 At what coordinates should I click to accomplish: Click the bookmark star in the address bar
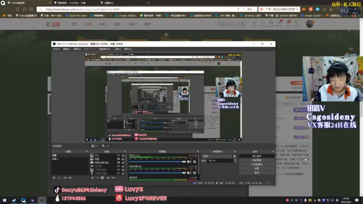(x=41, y=9)
